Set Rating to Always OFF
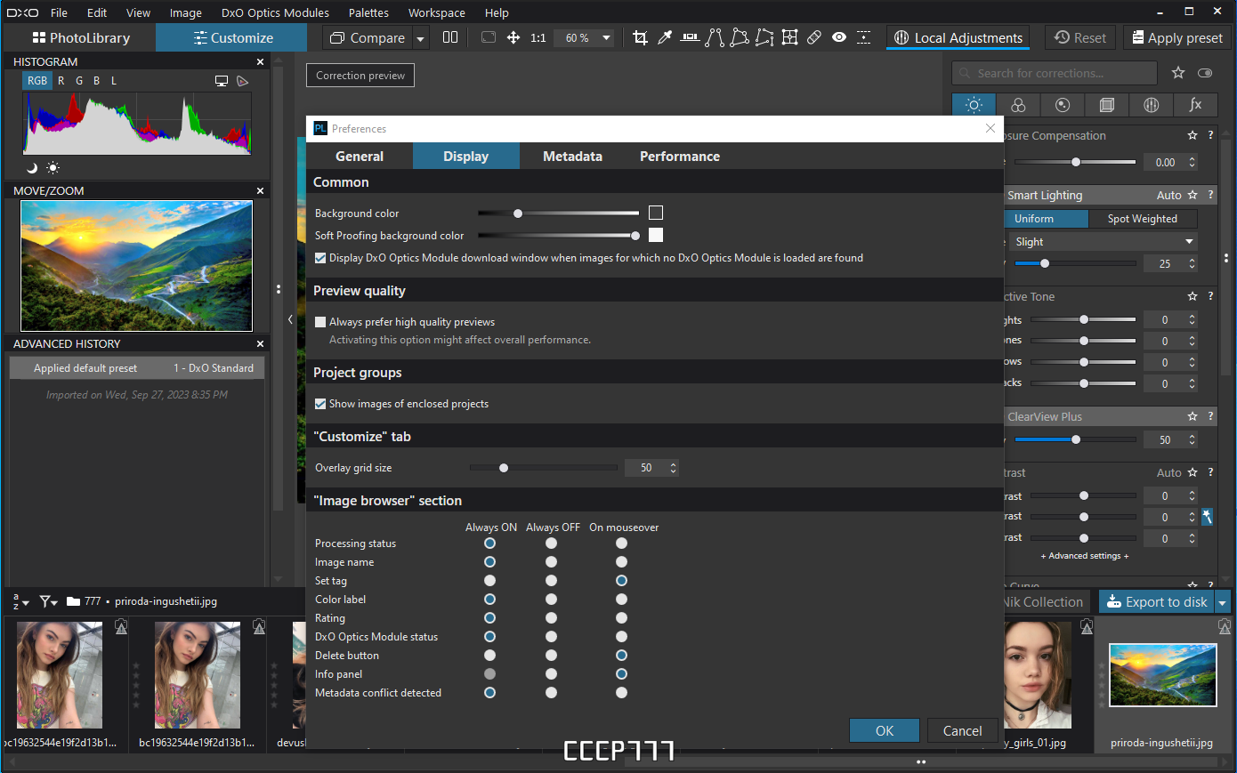The height and width of the screenshot is (773, 1237). tap(552, 618)
